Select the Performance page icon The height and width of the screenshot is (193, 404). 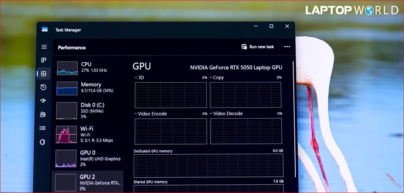(x=44, y=74)
